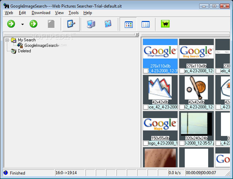The height and width of the screenshot is (179, 233).
Task: Click the second green arrow resume button
Action: click(33, 24)
